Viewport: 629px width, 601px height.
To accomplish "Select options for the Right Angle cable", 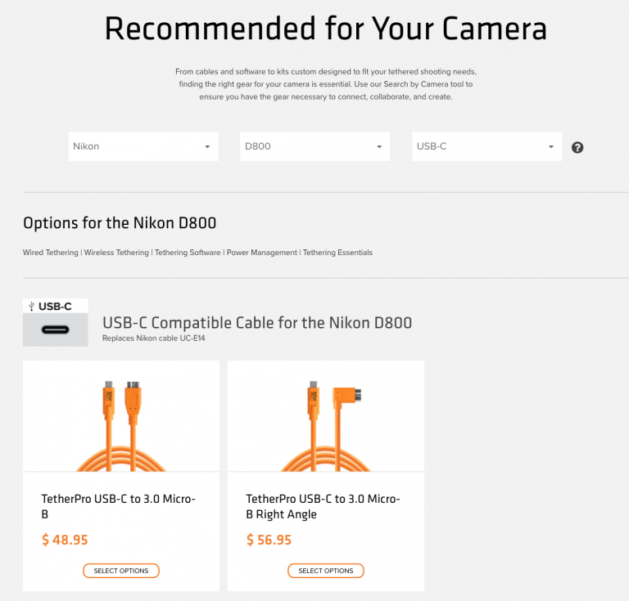I will [326, 571].
